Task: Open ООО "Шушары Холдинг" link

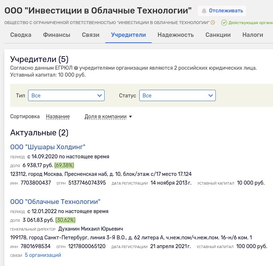Action: pyautogui.click(x=48, y=147)
